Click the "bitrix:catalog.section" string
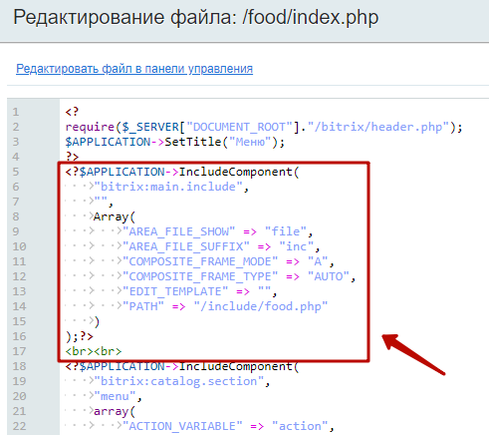489x435 pixels. coord(178,381)
